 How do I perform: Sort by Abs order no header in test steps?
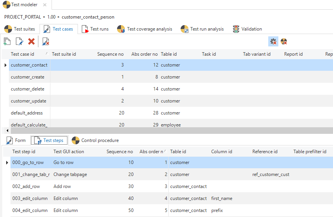(x=151, y=152)
